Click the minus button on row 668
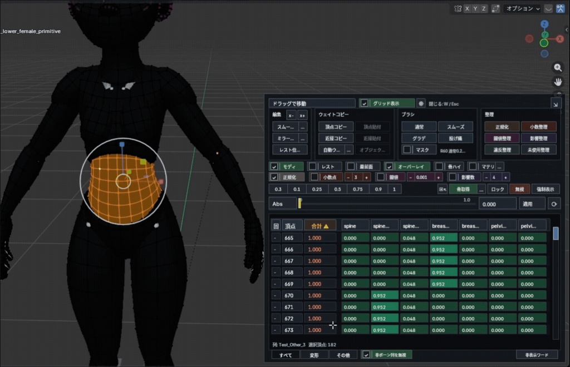Screen dimensions: 570x367 tap(275, 272)
